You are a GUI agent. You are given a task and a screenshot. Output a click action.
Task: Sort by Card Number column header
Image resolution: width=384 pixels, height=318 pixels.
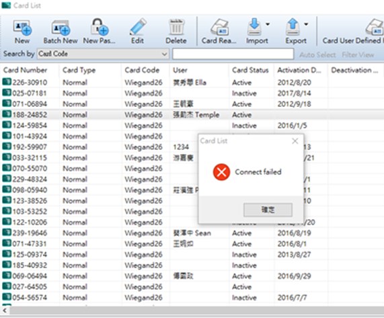[x=25, y=71]
